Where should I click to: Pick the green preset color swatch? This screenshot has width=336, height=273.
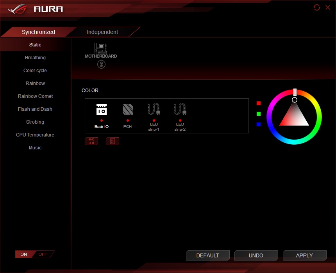pos(259,114)
